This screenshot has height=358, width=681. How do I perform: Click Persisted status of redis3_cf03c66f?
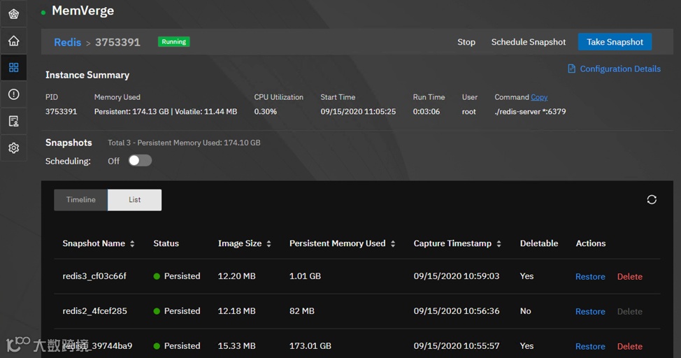click(177, 276)
